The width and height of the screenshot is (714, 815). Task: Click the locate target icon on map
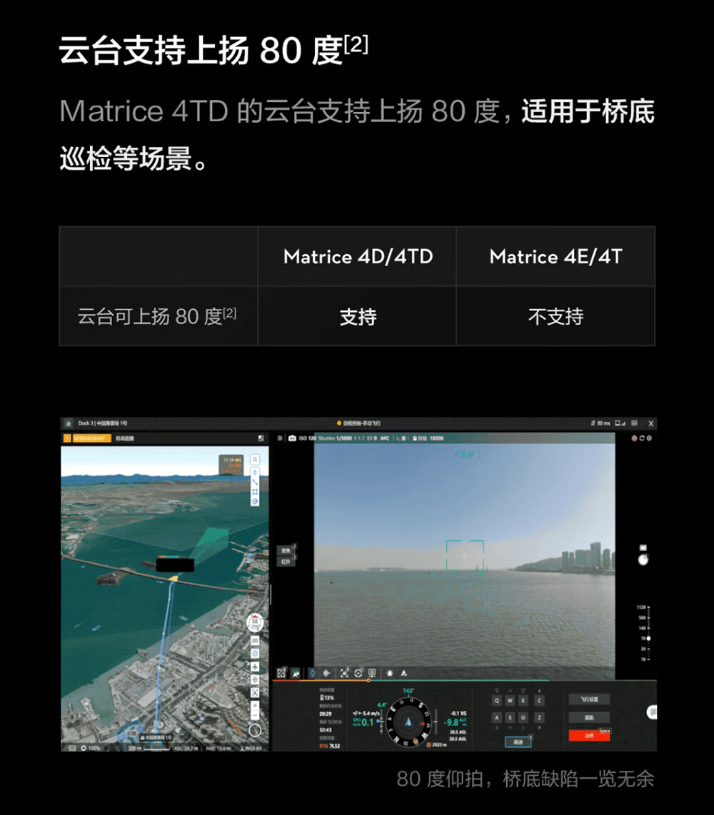255,679
